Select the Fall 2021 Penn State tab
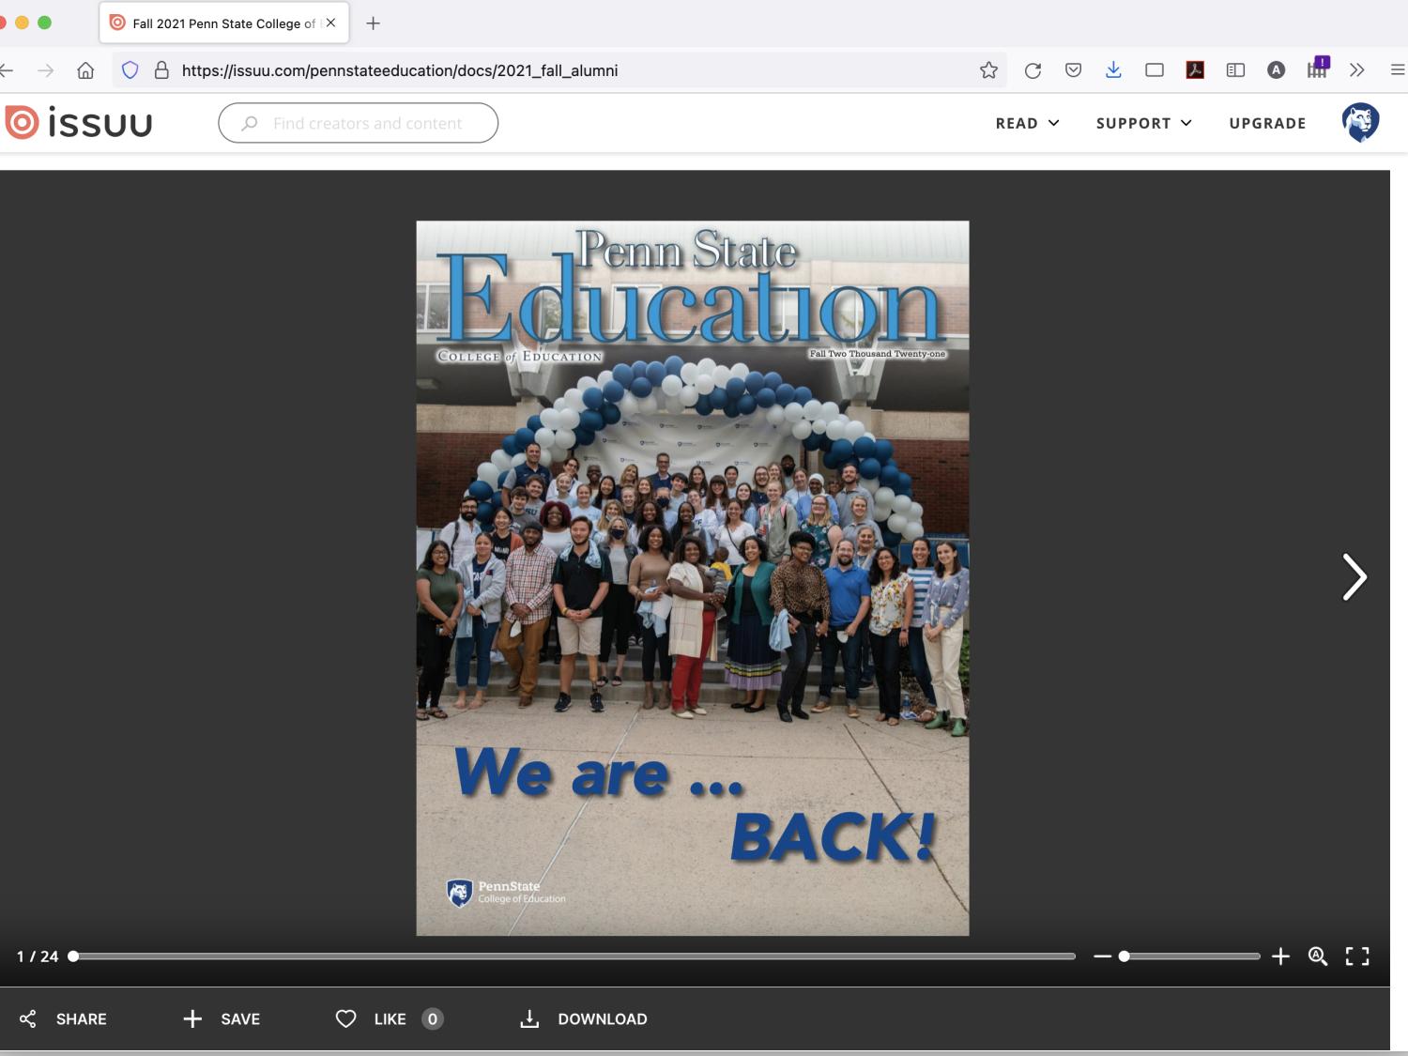Image resolution: width=1408 pixels, height=1056 pixels. click(224, 23)
